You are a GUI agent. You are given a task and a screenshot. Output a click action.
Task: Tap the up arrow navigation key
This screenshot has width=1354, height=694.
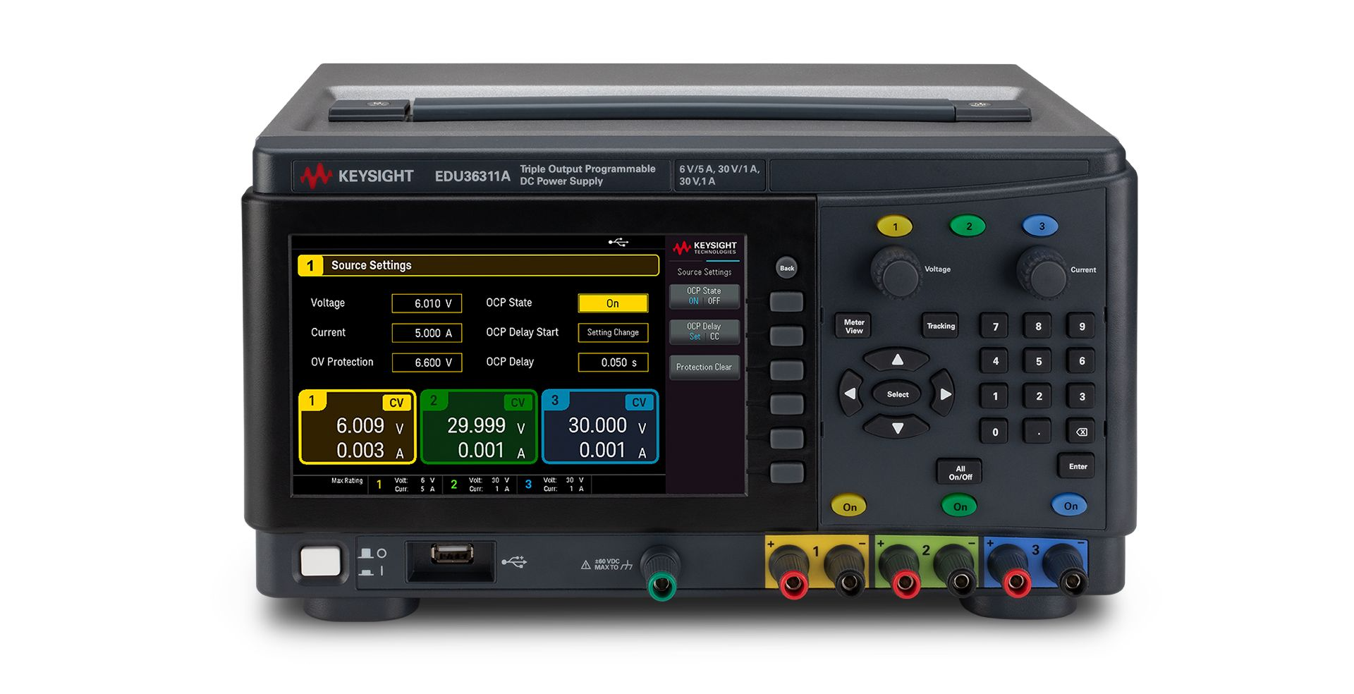pyautogui.click(x=897, y=360)
